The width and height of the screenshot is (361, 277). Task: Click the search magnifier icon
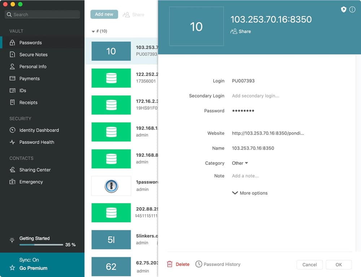click(9, 14)
